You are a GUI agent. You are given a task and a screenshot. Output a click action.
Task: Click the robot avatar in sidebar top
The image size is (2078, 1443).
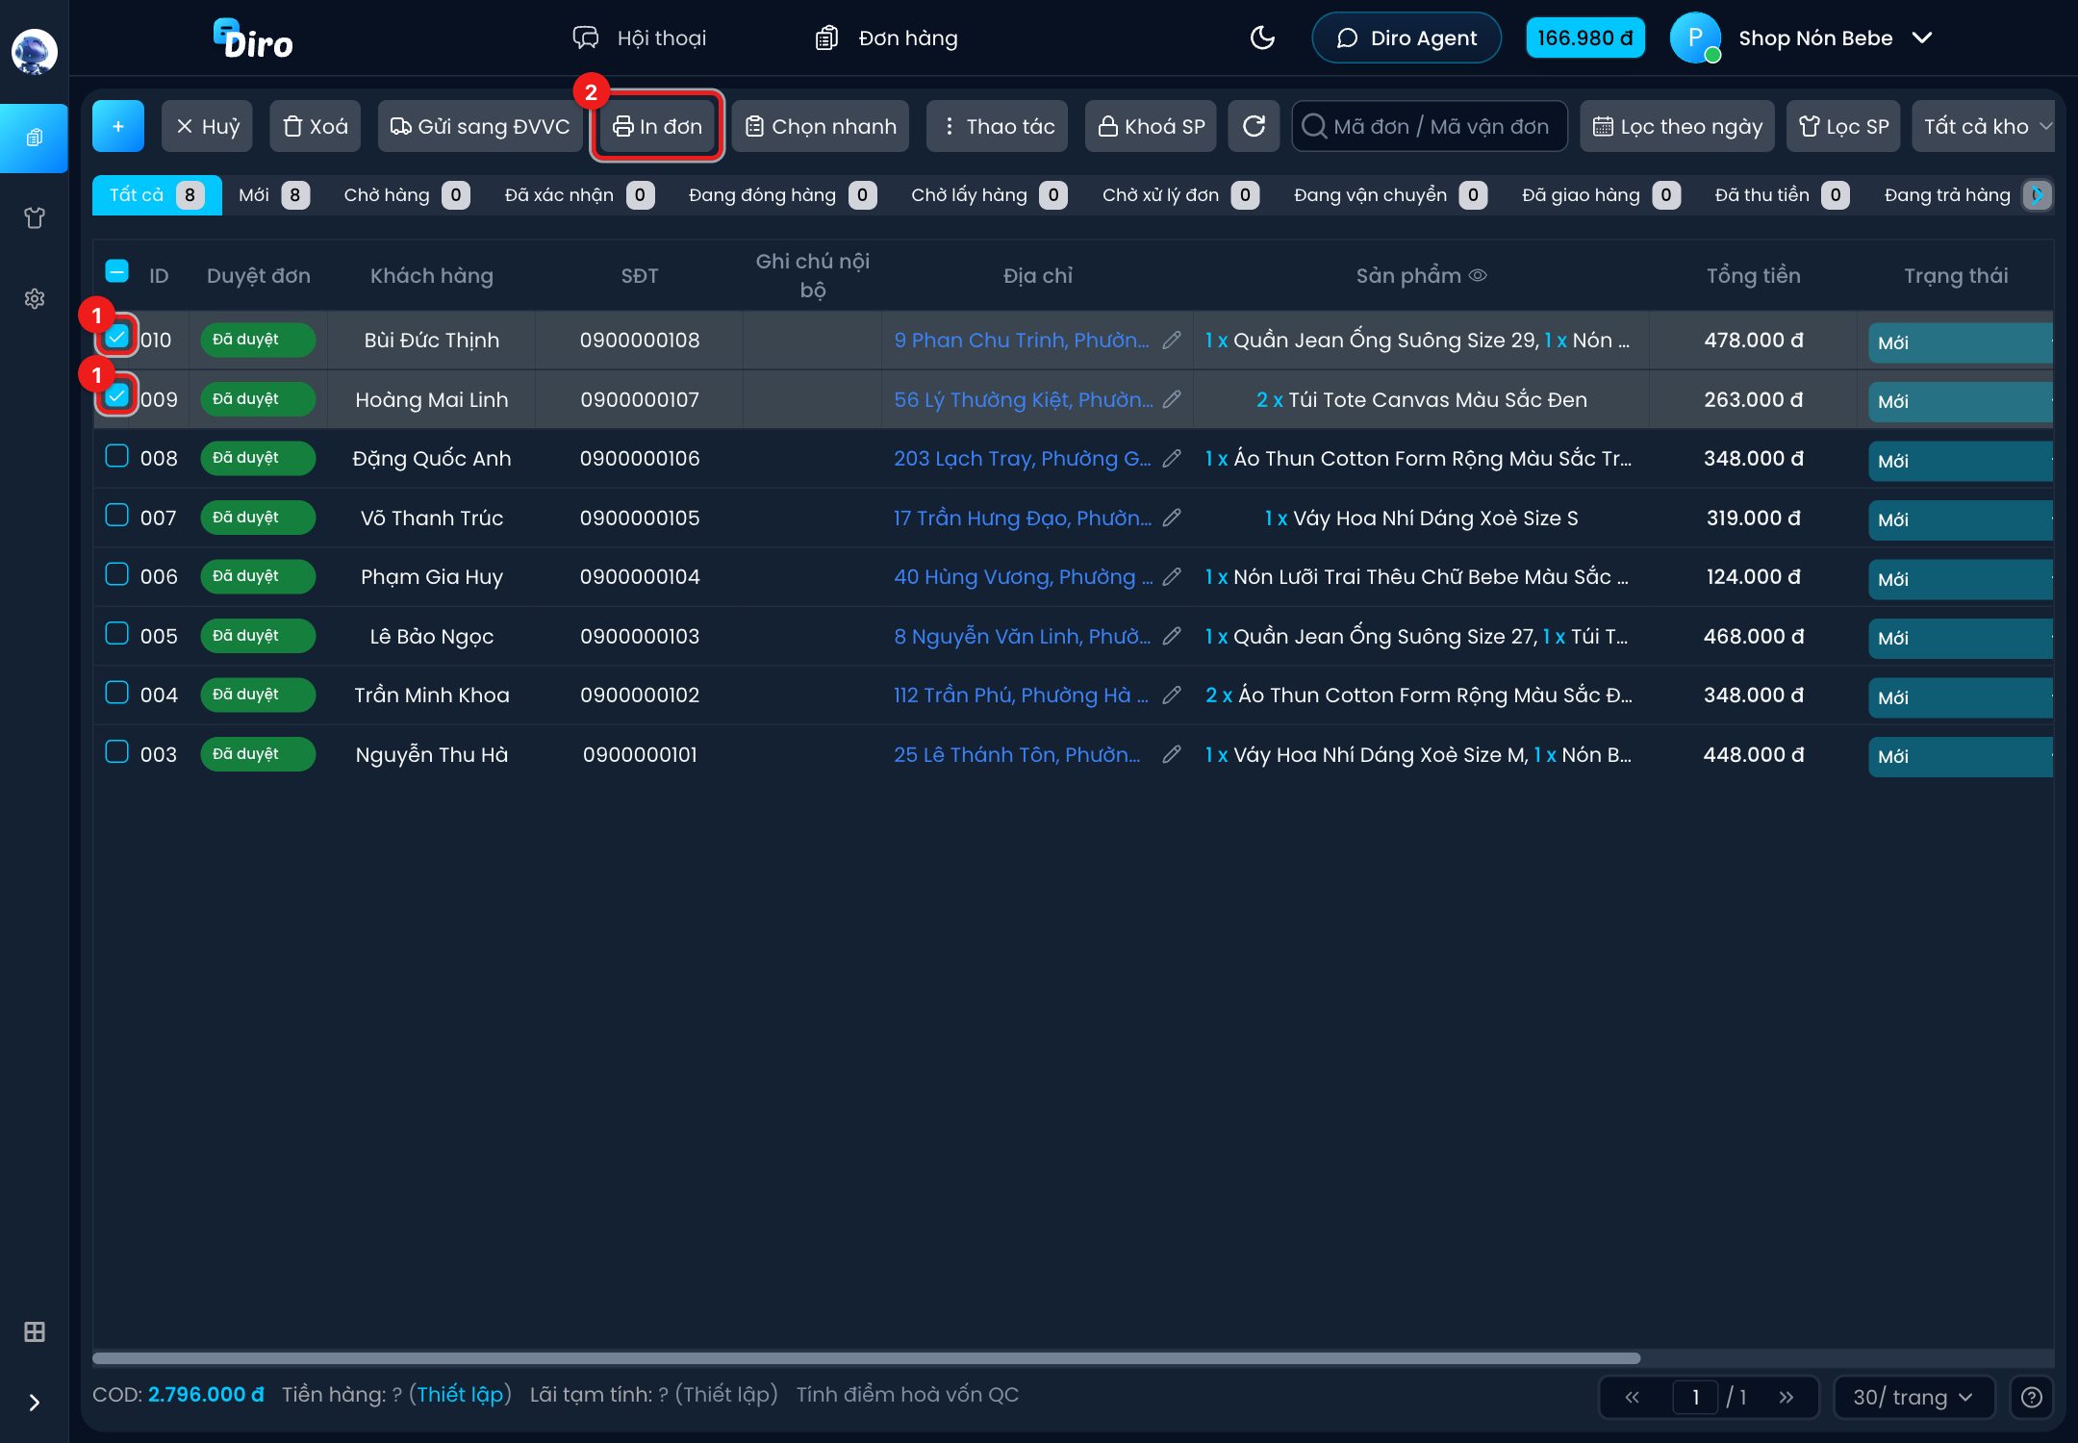coord(35,51)
